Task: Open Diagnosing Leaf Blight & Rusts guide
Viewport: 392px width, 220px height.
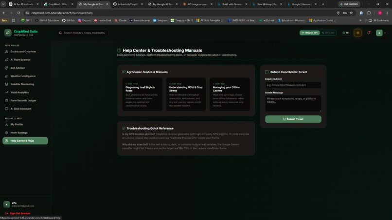Action: pos(142,94)
